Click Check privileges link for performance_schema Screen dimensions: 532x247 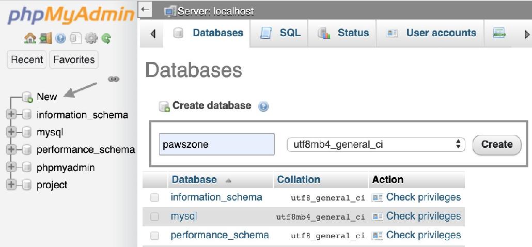click(x=424, y=235)
